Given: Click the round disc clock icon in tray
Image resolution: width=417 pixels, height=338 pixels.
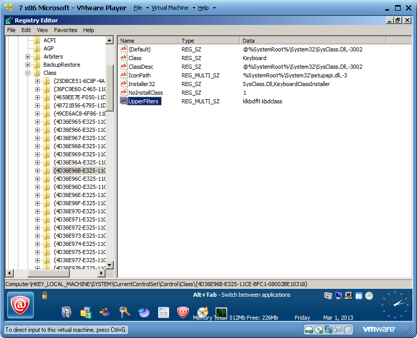Looking at the screenshot, I should pos(369,296).
